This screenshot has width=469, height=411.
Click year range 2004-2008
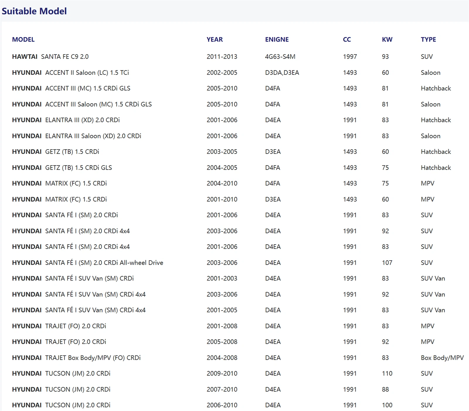coord(222,358)
